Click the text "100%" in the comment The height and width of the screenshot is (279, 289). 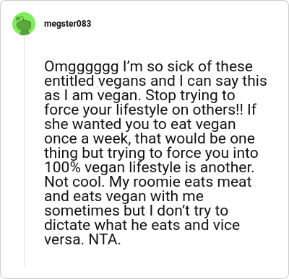point(62,167)
